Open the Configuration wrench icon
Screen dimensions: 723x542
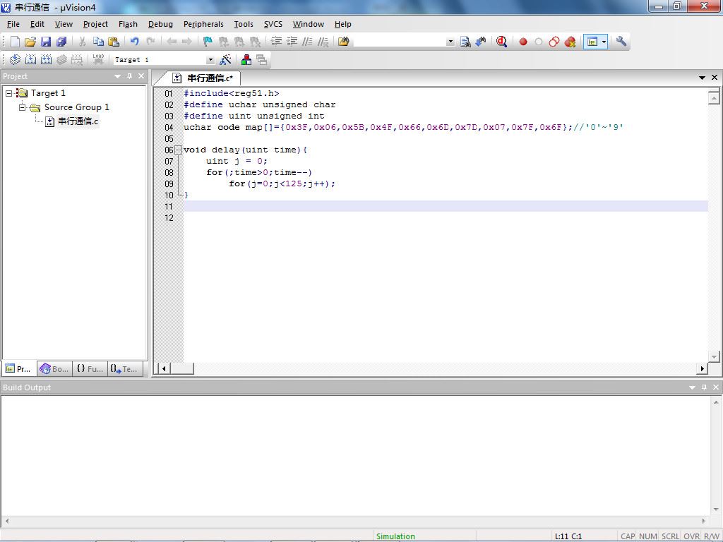pyautogui.click(x=621, y=42)
